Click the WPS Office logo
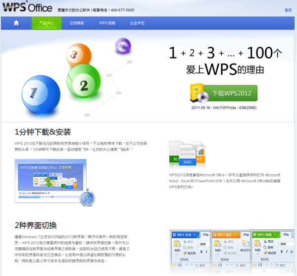Viewport: 297px width, 276px height. (27, 7)
